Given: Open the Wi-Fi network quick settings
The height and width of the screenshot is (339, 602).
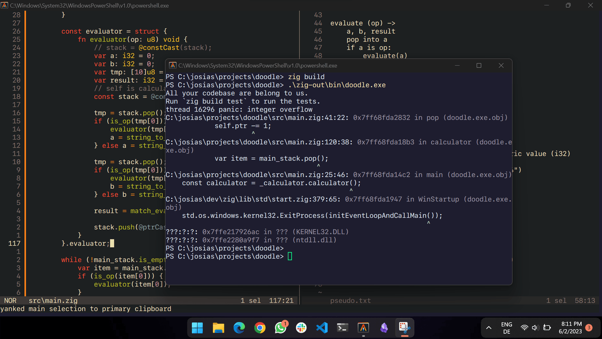Looking at the screenshot, I should pyautogui.click(x=524, y=328).
